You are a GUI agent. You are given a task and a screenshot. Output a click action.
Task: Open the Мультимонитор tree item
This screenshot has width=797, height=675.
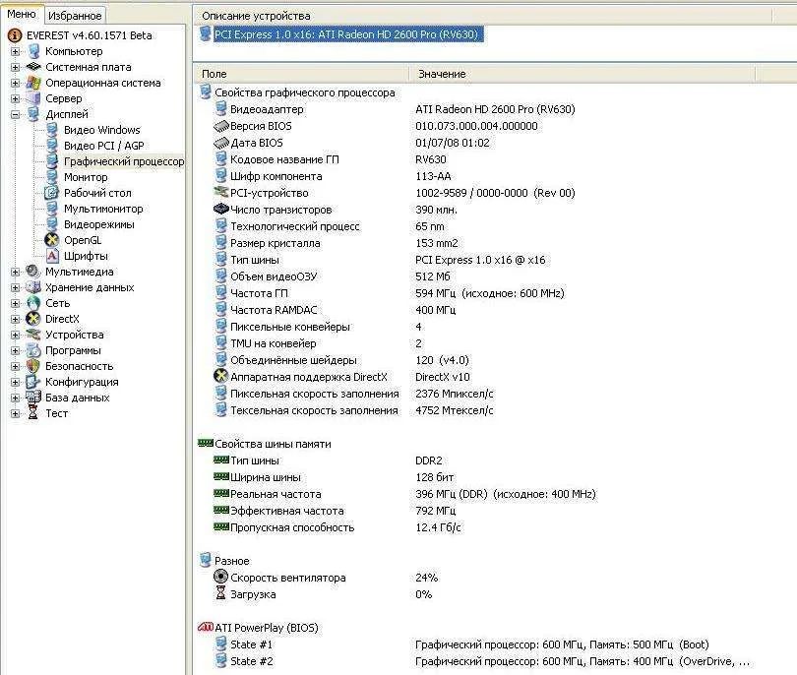pyautogui.click(x=103, y=209)
